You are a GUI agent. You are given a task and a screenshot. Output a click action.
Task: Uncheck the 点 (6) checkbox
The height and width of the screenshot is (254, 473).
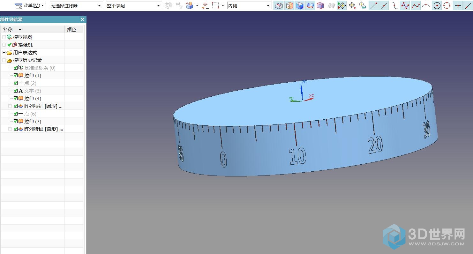coord(16,114)
